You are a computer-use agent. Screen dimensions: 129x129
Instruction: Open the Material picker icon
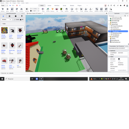[72, 9]
